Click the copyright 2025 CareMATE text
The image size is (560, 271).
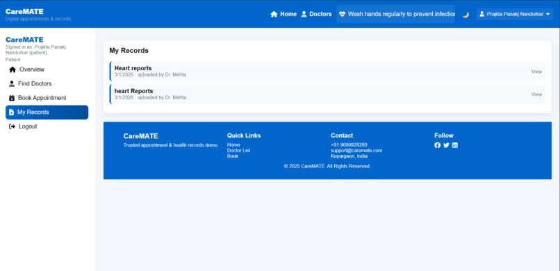tap(327, 166)
